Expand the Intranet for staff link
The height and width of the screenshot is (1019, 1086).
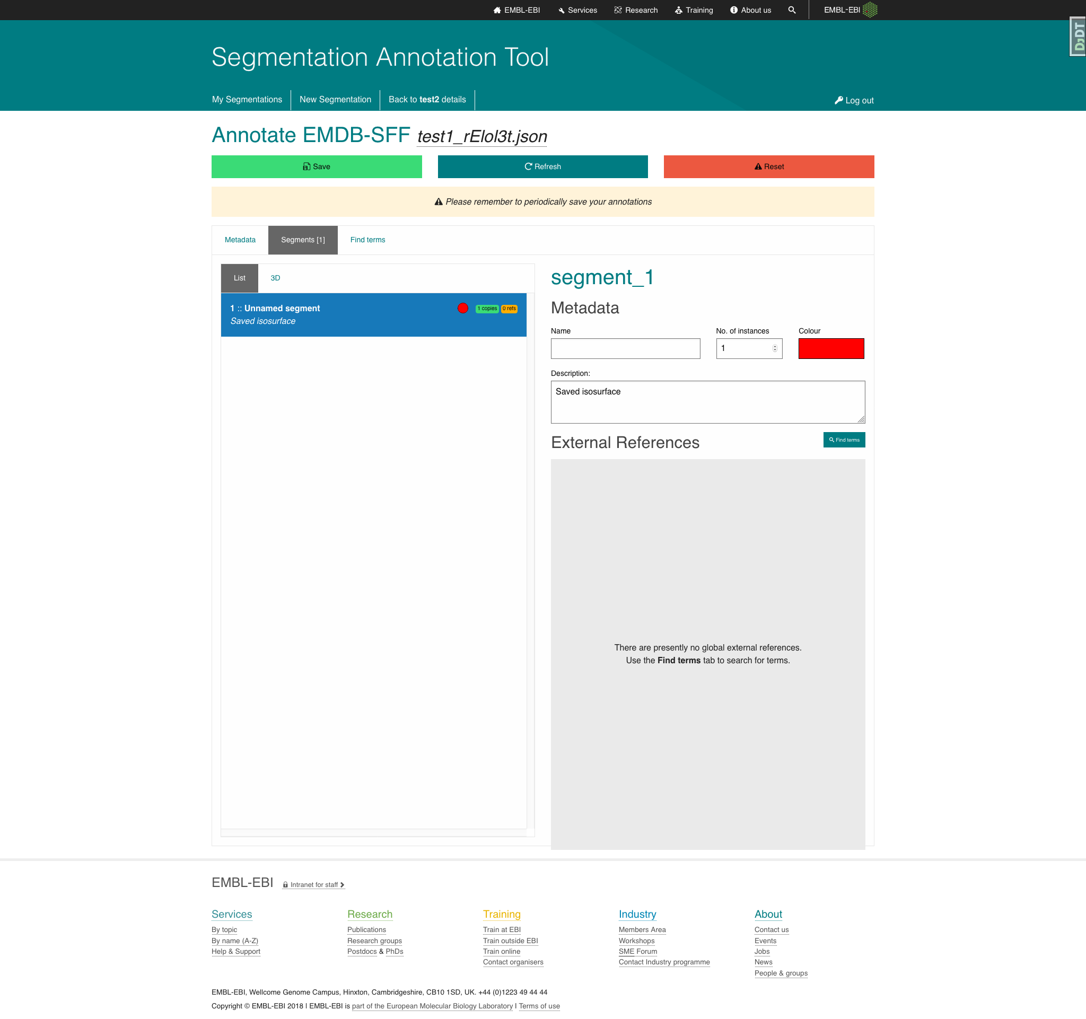[313, 885]
